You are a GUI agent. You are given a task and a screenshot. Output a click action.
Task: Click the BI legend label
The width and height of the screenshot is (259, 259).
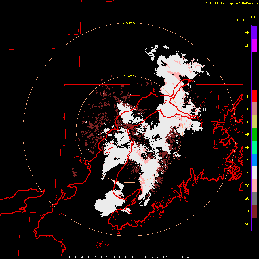point(247,211)
